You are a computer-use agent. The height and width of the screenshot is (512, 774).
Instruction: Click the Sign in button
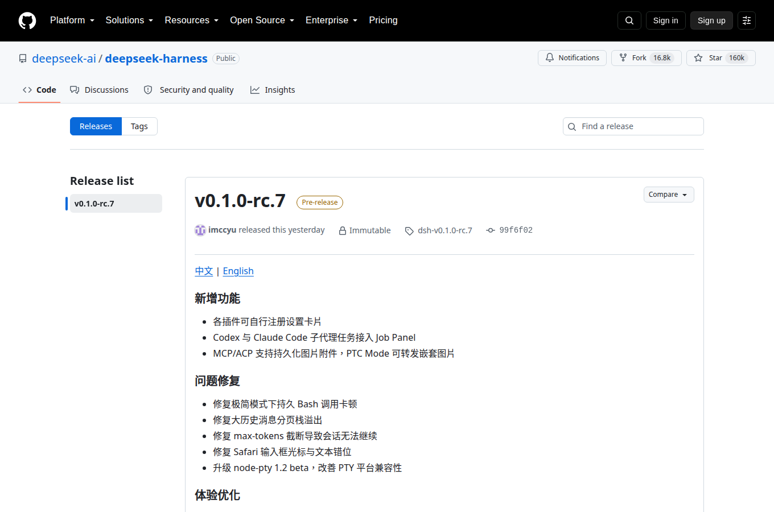(666, 20)
